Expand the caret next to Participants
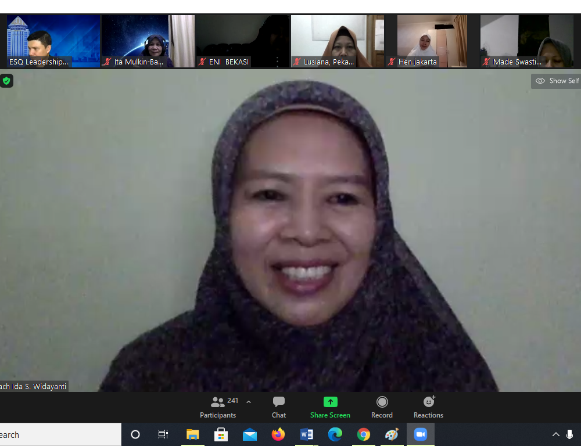 click(x=249, y=402)
